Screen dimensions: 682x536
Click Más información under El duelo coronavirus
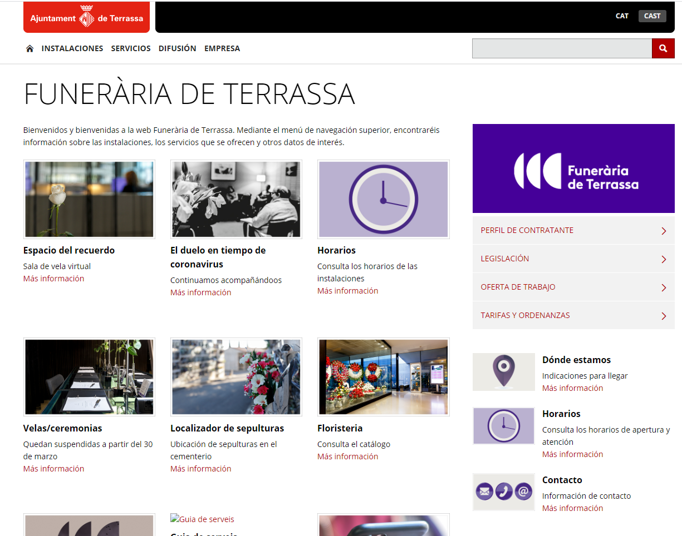click(200, 292)
